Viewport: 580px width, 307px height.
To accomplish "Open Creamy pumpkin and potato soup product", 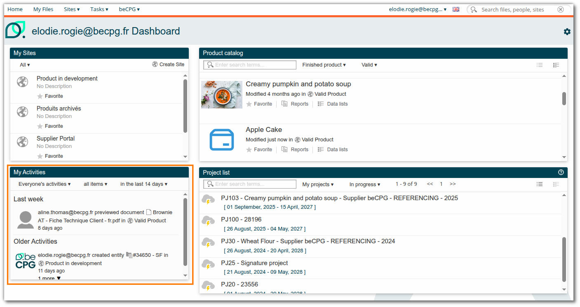I will pyautogui.click(x=298, y=84).
